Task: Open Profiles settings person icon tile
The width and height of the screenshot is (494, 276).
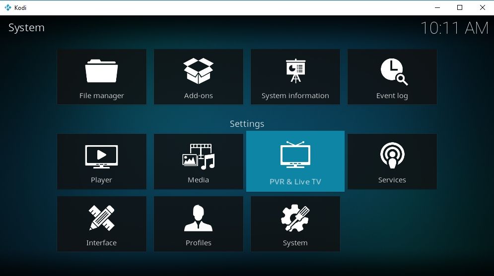Action: (199, 224)
